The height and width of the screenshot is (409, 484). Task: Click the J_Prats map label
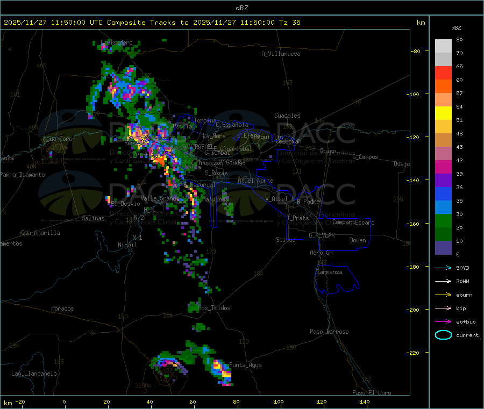pyautogui.click(x=297, y=218)
